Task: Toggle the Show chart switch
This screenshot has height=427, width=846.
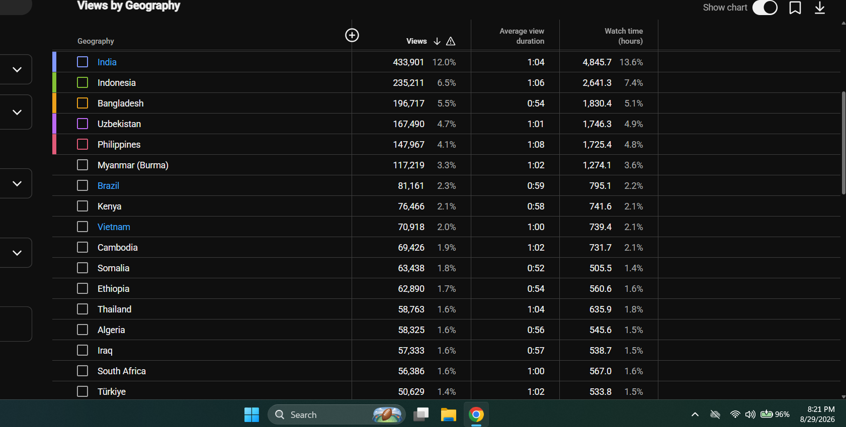Action: click(765, 8)
